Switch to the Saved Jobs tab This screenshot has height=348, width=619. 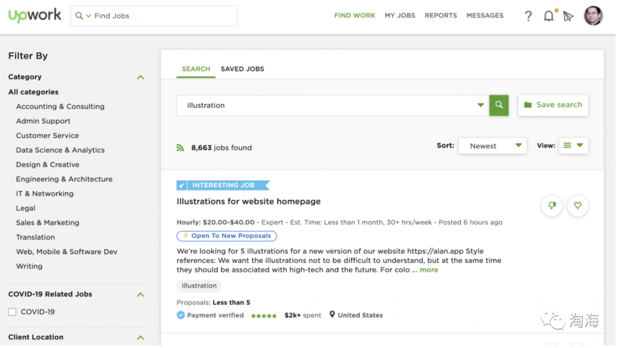click(x=242, y=69)
